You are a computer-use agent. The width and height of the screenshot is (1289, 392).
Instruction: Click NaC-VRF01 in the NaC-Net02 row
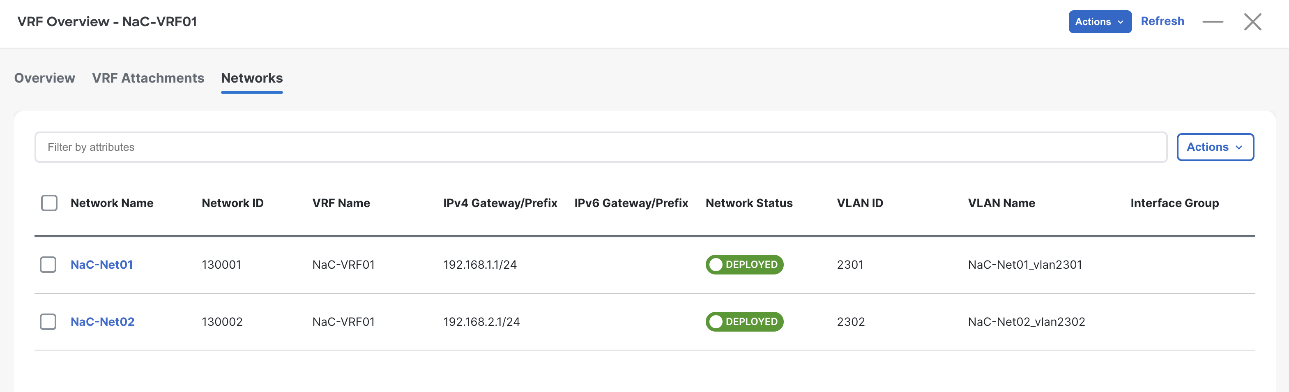coord(343,322)
